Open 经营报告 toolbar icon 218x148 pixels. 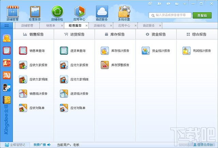click(x=35, y=13)
